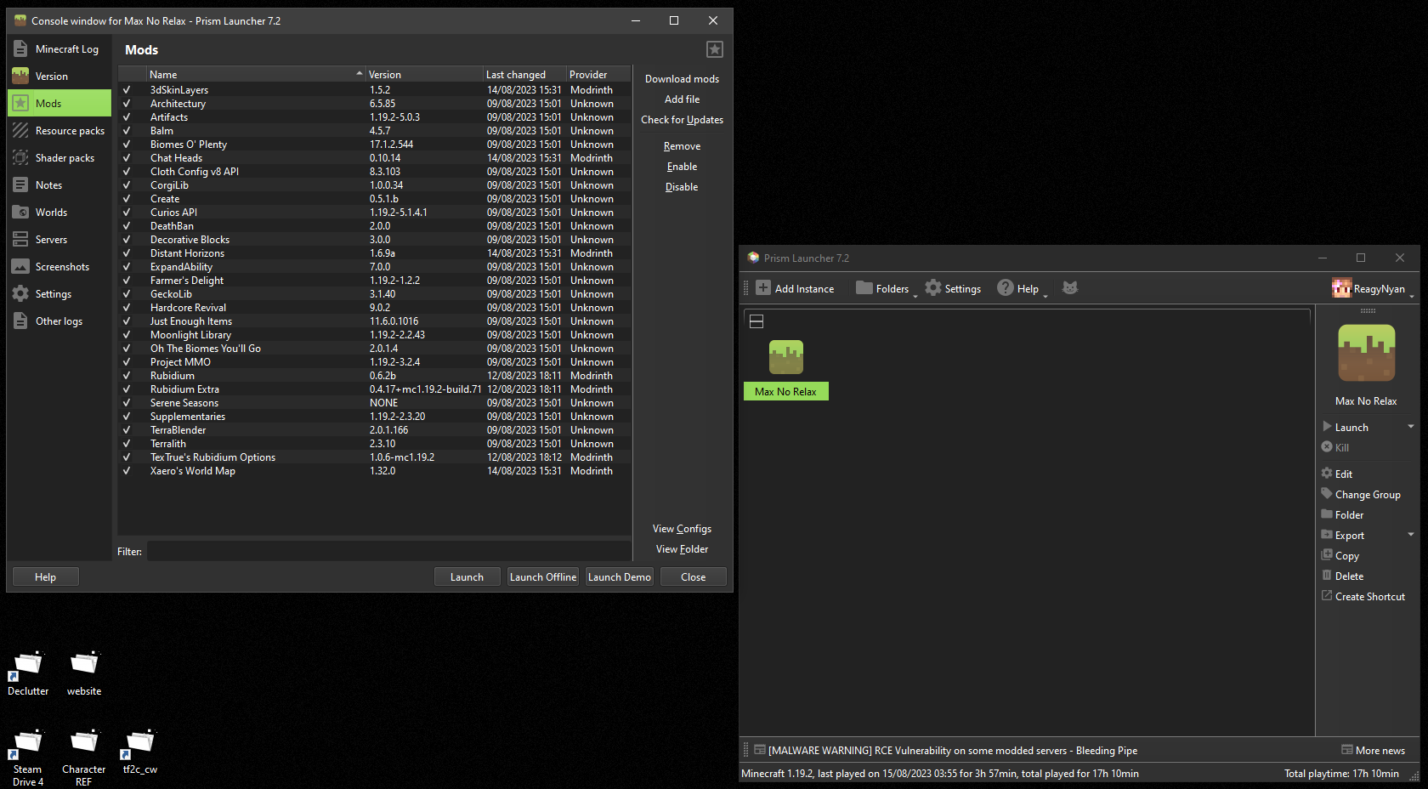This screenshot has width=1428, height=789.
Task: Click the console Close button
Action: pyautogui.click(x=694, y=577)
